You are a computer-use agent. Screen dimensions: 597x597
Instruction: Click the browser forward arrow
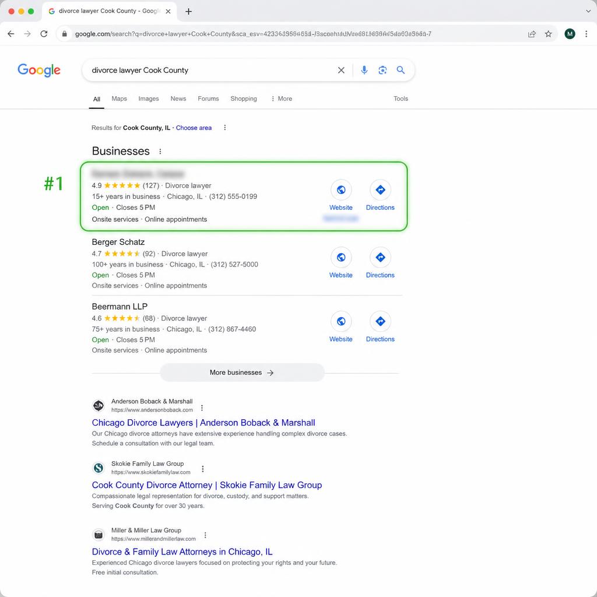click(27, 34)
